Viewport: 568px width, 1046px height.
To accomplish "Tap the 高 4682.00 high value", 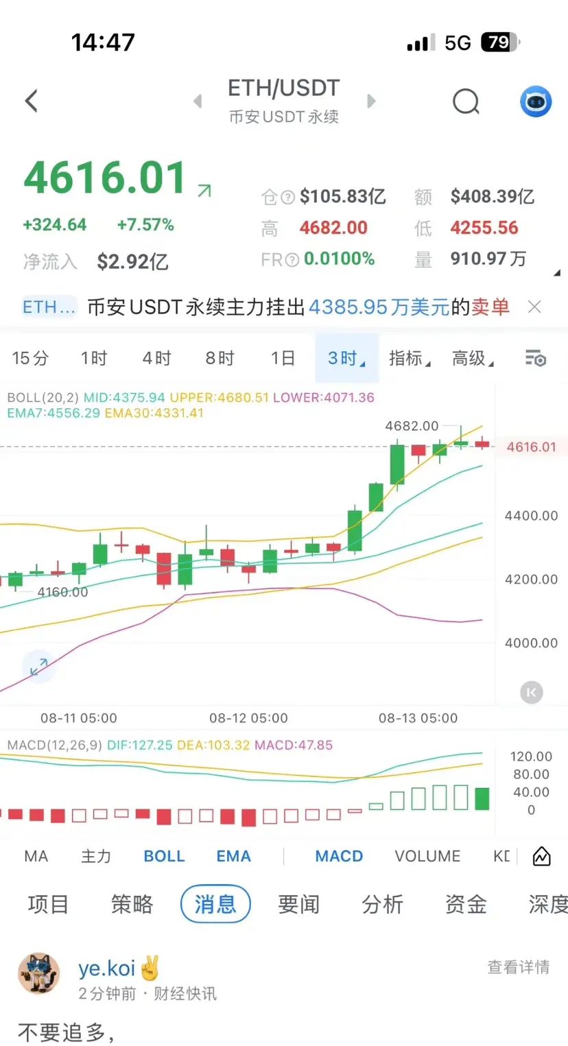I will click(x=315, y=228).
